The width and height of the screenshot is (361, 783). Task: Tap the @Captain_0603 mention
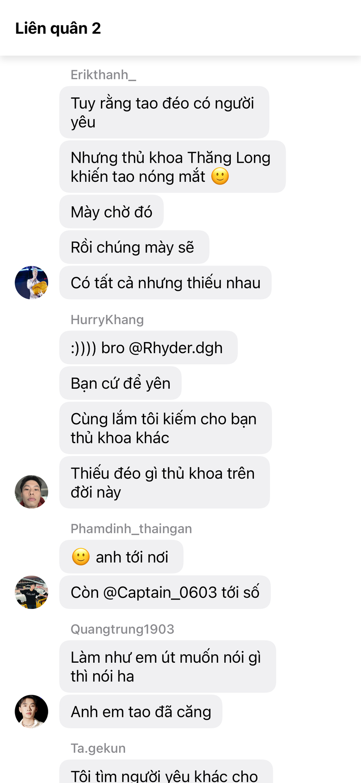[x=160, y=593]
